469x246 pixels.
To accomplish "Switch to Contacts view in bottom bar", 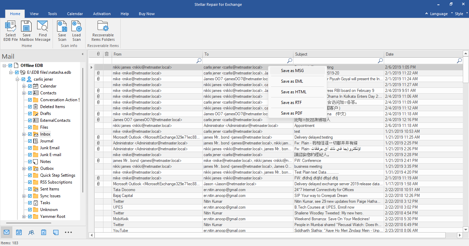I will coord(31,232).
